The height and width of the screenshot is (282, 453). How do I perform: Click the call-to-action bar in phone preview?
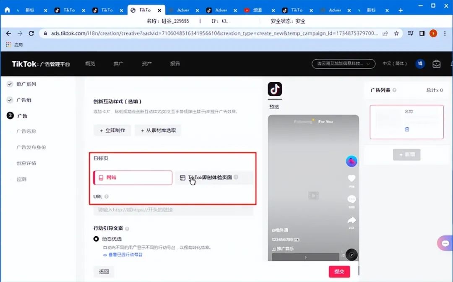pyautogui.click(x=306, y=257)
